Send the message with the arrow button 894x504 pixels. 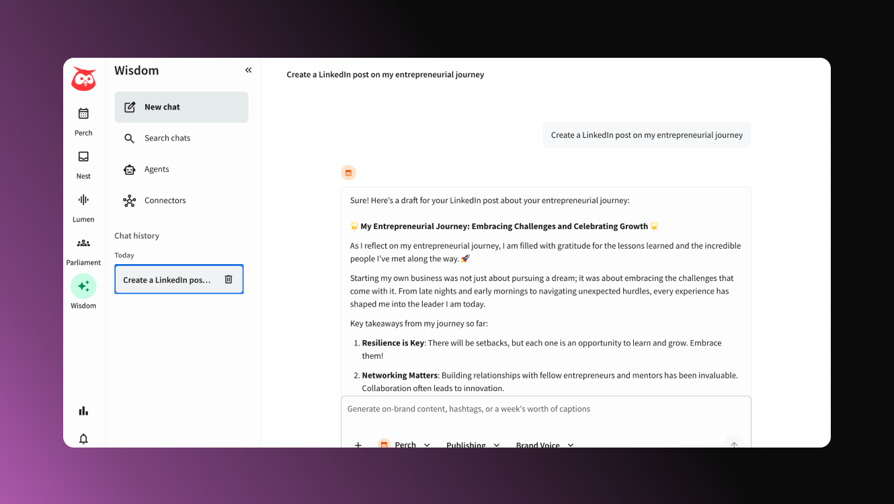point(734,443)
